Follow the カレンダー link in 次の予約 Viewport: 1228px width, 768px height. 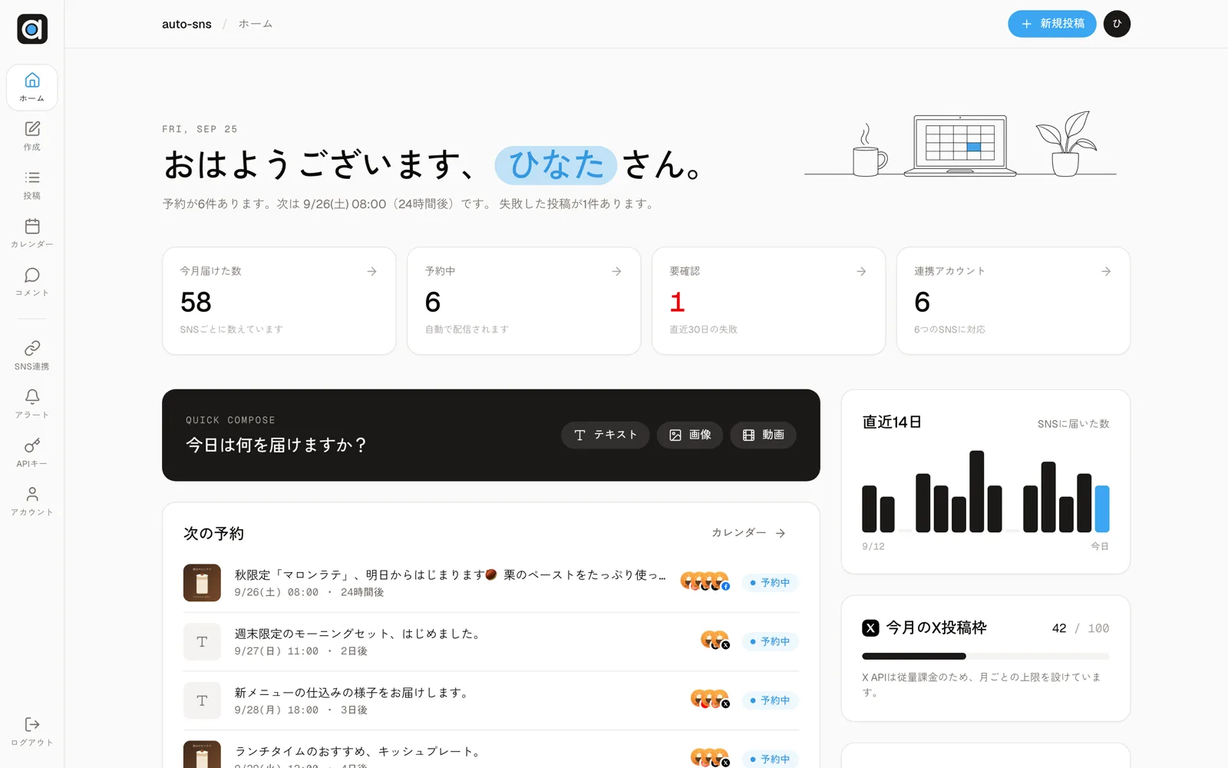(748, 533)
